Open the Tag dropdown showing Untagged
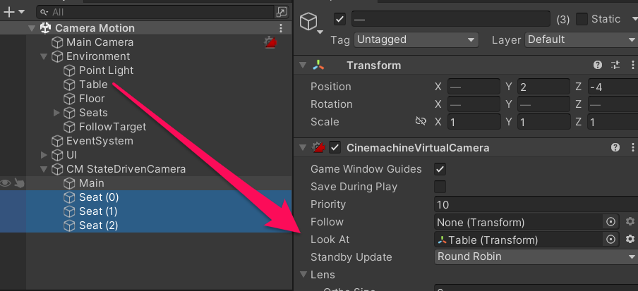The height and width of the screenshot is (291, 638). 416,39
